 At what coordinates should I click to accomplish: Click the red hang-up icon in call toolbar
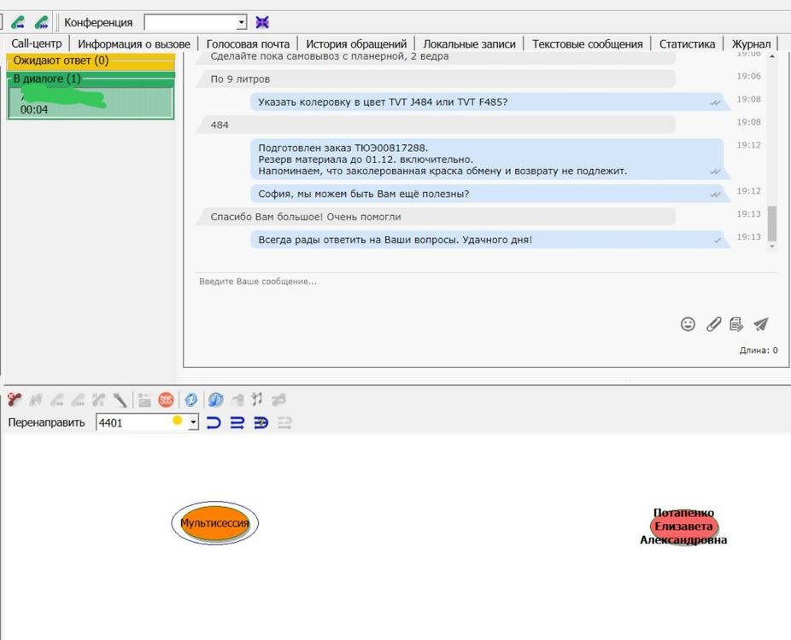click(14, 399)
